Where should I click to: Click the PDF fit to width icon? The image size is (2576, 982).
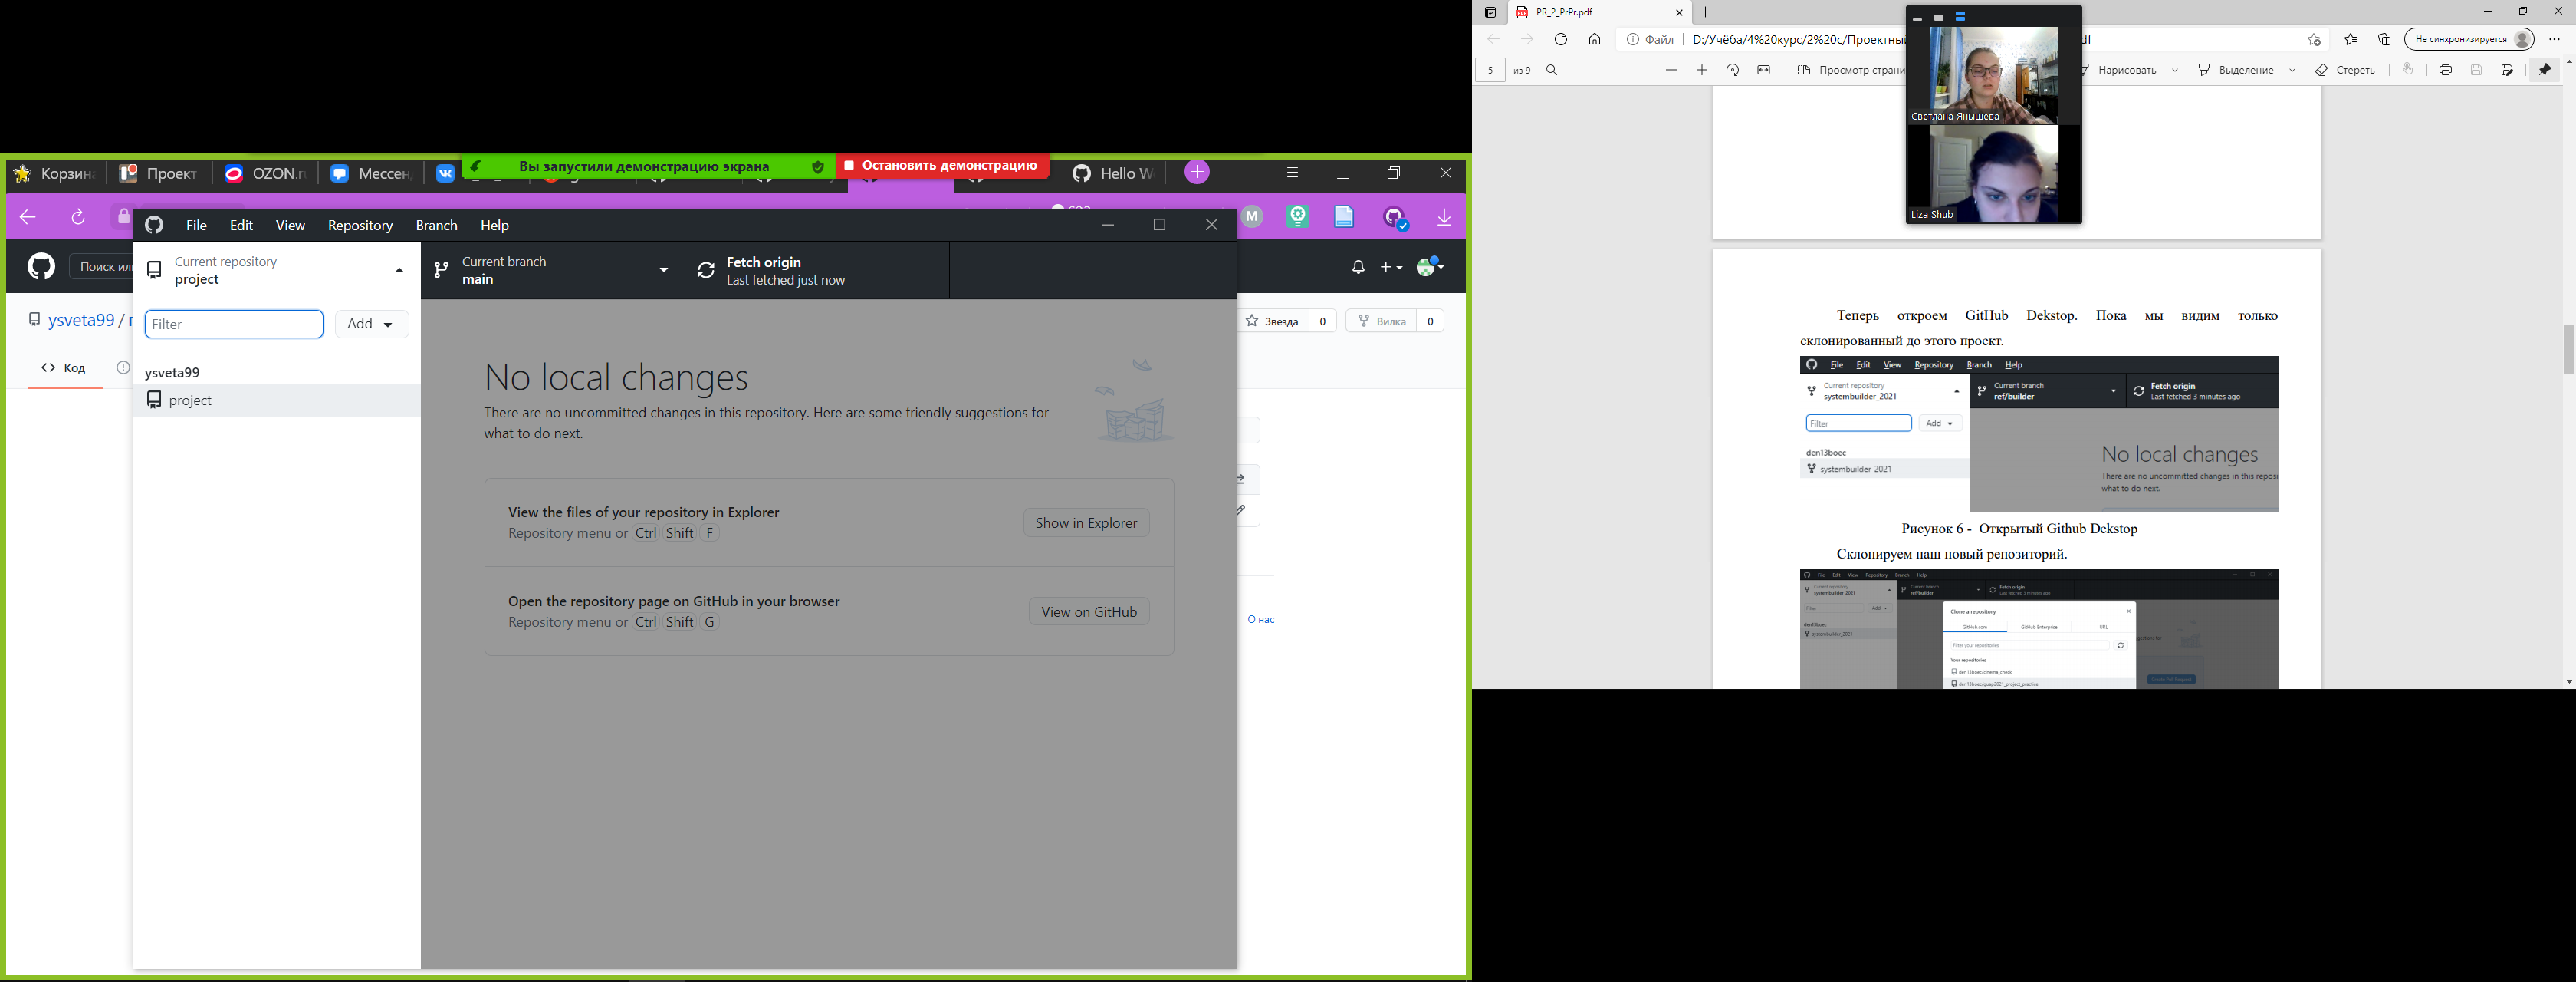[x=1764, y=70]
